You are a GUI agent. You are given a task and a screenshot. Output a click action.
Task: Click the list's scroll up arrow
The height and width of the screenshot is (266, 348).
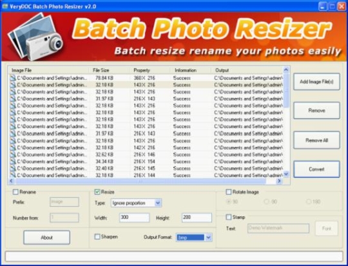pyautogui.click(x=286, y=70)
